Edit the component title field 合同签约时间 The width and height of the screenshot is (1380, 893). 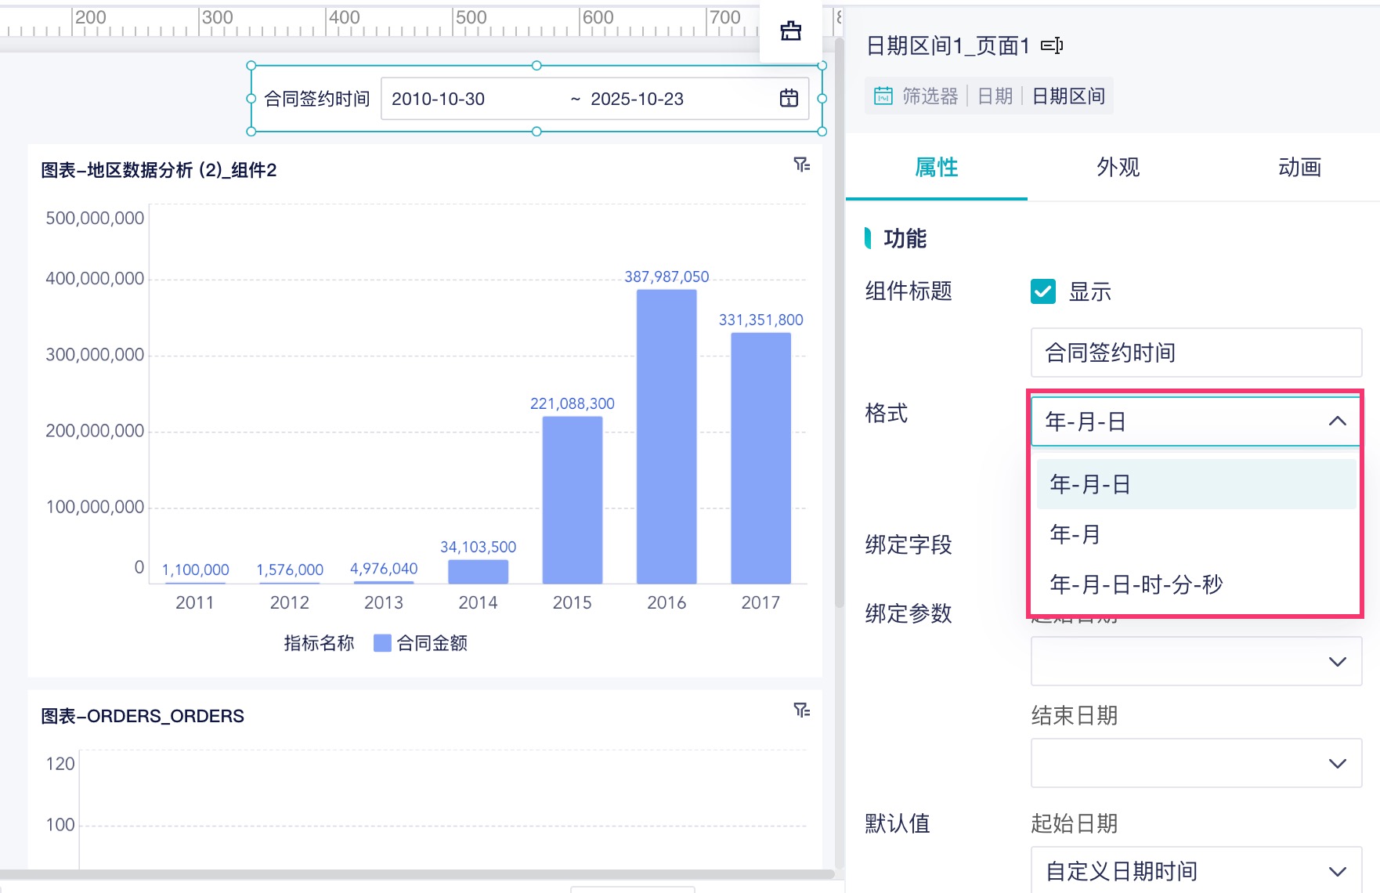coord(1196,352)
